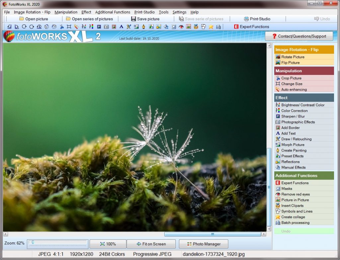Click the Remove red eyes tool
Image resolution: width=340 pixels, height=260 pixels.
pyautogui.click(x=291, y=194)
